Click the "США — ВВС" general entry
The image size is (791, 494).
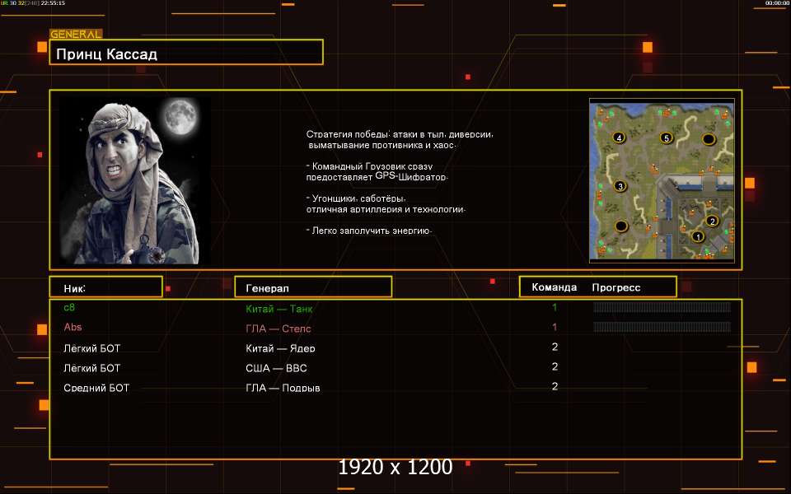coord(276,368)
